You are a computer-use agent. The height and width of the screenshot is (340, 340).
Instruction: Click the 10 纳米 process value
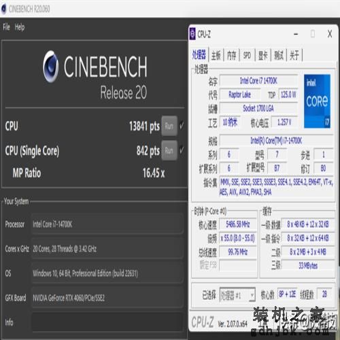230,122
